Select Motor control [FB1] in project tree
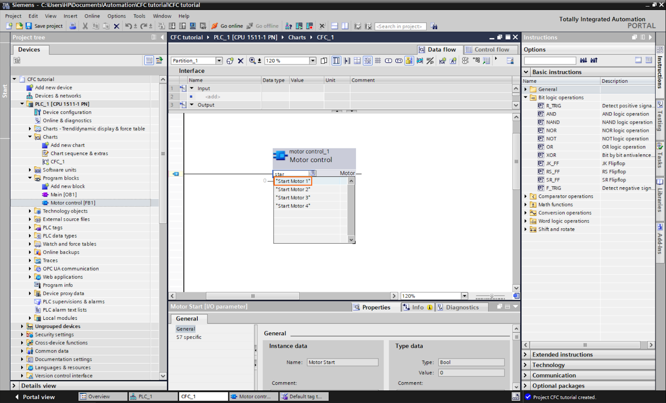This screenshot has width=666, height=403. pyautogui.click(x=73, y=203)
